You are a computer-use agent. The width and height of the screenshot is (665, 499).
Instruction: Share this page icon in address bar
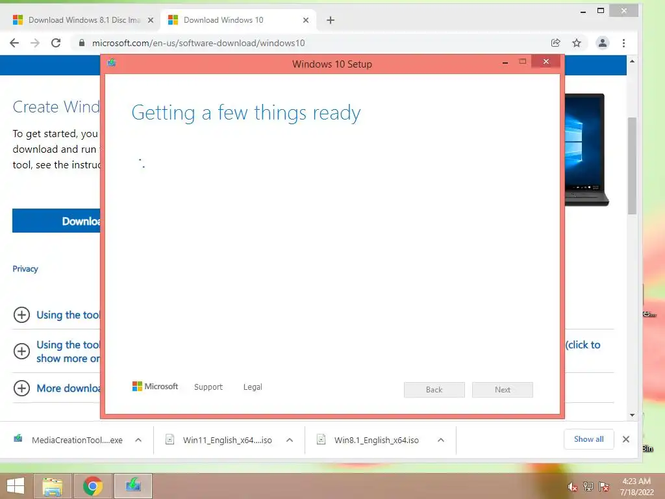556,43
